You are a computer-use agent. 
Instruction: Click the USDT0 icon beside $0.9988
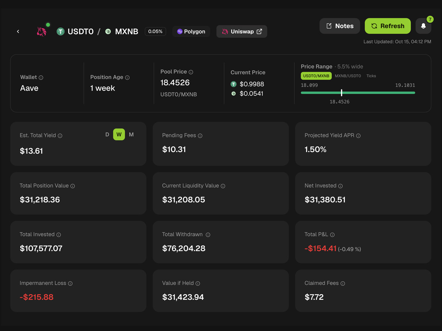point(234,84)
